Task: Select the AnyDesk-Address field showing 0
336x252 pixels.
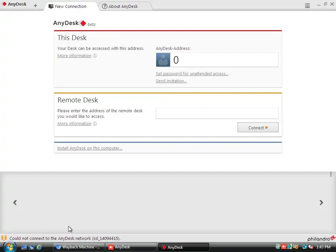Action: tap(224, 60)
